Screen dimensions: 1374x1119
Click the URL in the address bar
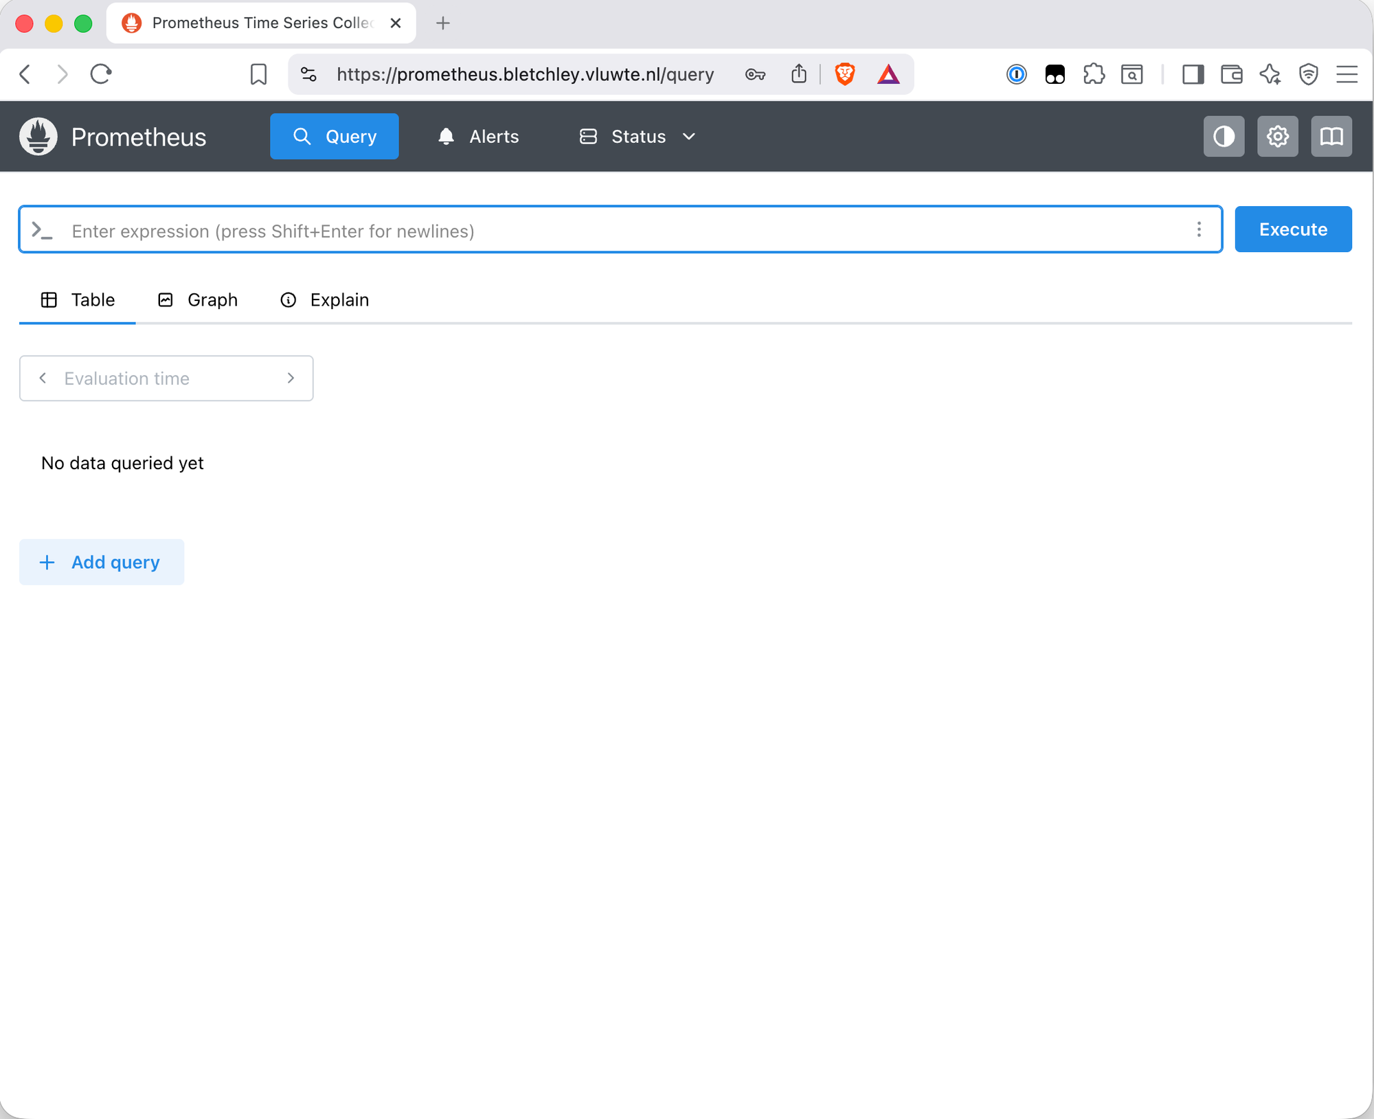[525, 74]
